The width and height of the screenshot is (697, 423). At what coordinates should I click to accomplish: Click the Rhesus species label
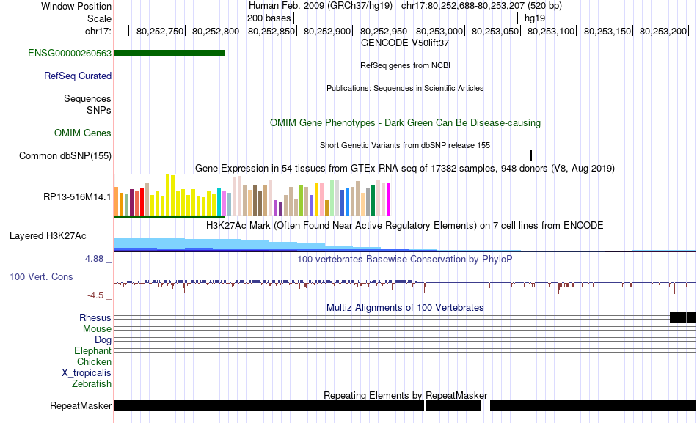point(95,317)
